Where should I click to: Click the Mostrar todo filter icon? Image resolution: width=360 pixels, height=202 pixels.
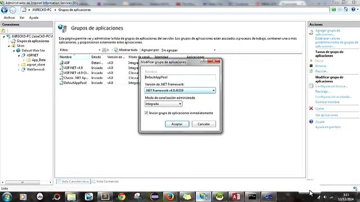(116, 50)
